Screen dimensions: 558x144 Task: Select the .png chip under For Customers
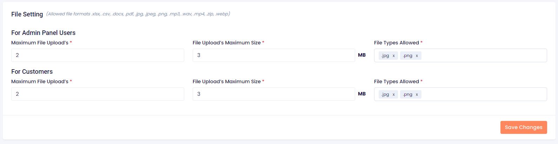click(x=408, y=94)
